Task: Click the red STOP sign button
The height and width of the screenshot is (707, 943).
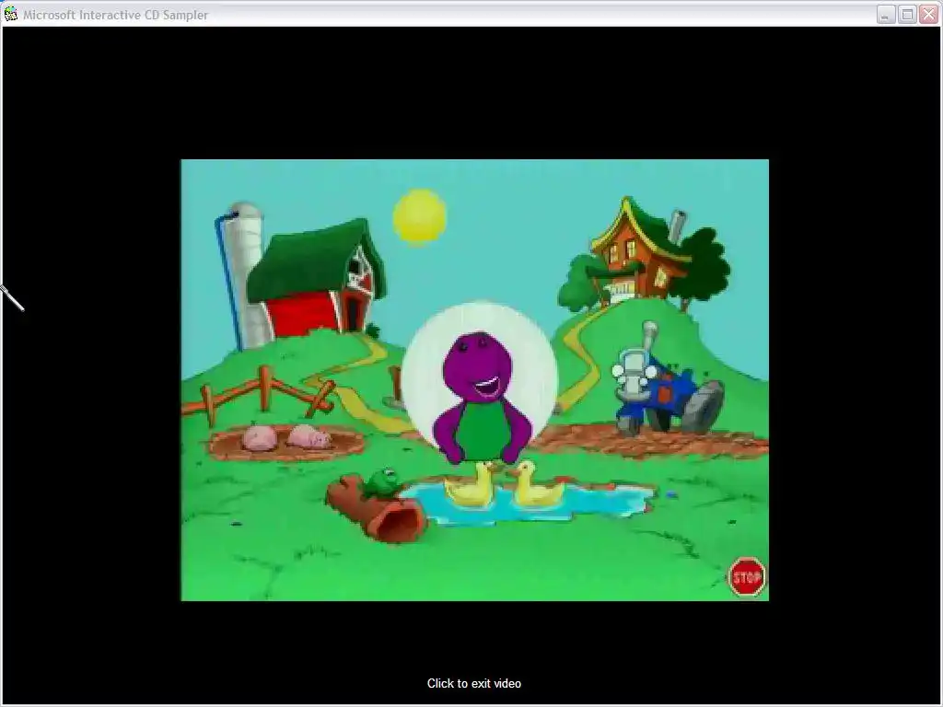Action: 747,577
